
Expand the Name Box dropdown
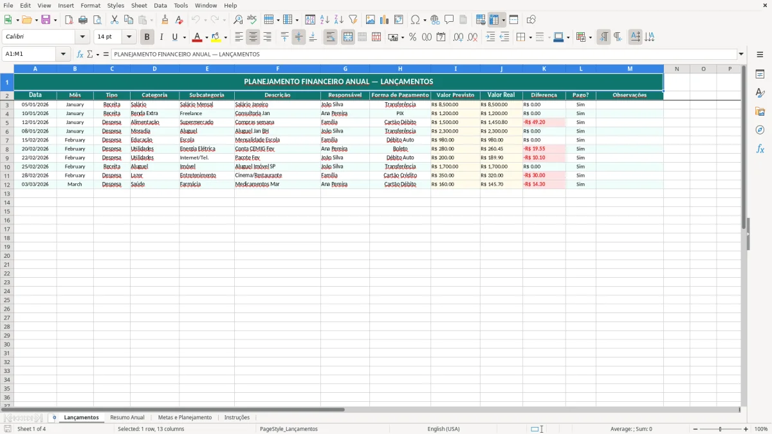[63, 55]
